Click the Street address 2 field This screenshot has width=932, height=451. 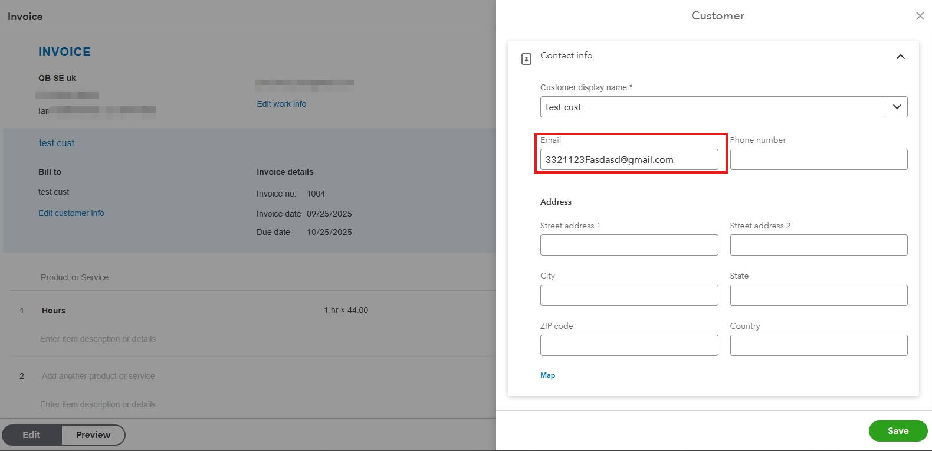coord(818,245)
